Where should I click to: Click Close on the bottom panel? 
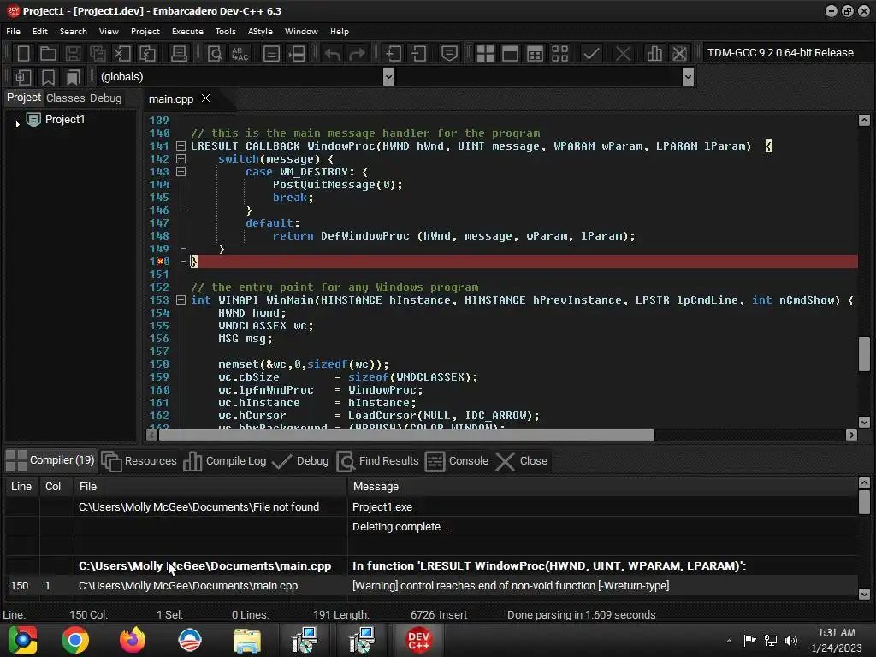pyautogui.click(x=522, y=461)
